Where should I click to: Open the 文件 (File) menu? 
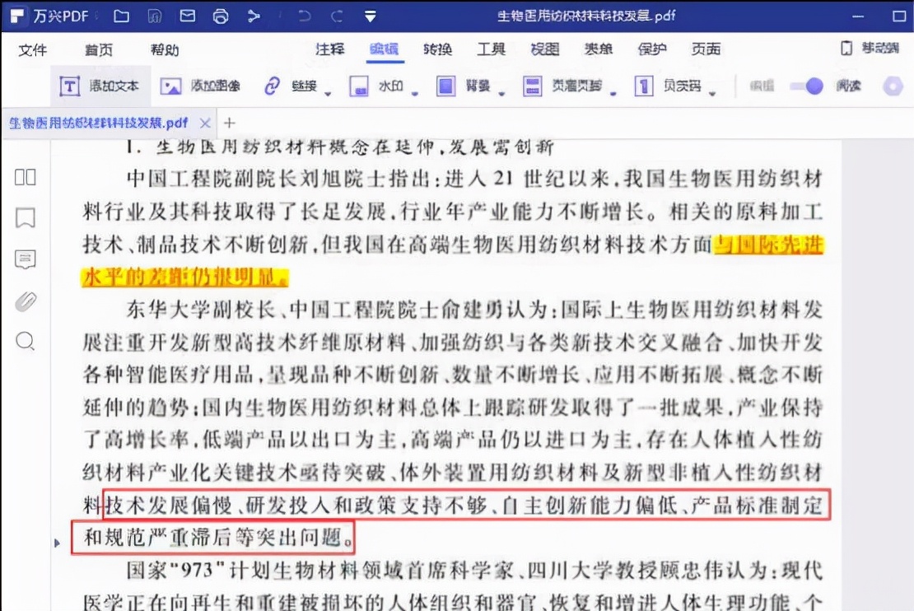click(x=33, y=49)
